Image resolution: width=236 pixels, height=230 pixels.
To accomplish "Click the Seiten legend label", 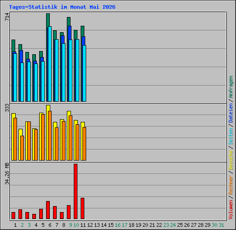I will (x=231, y=137).
